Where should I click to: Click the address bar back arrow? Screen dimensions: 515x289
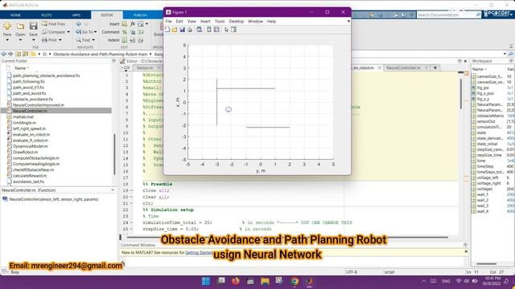pyautogui.click(x=3, y=54)
